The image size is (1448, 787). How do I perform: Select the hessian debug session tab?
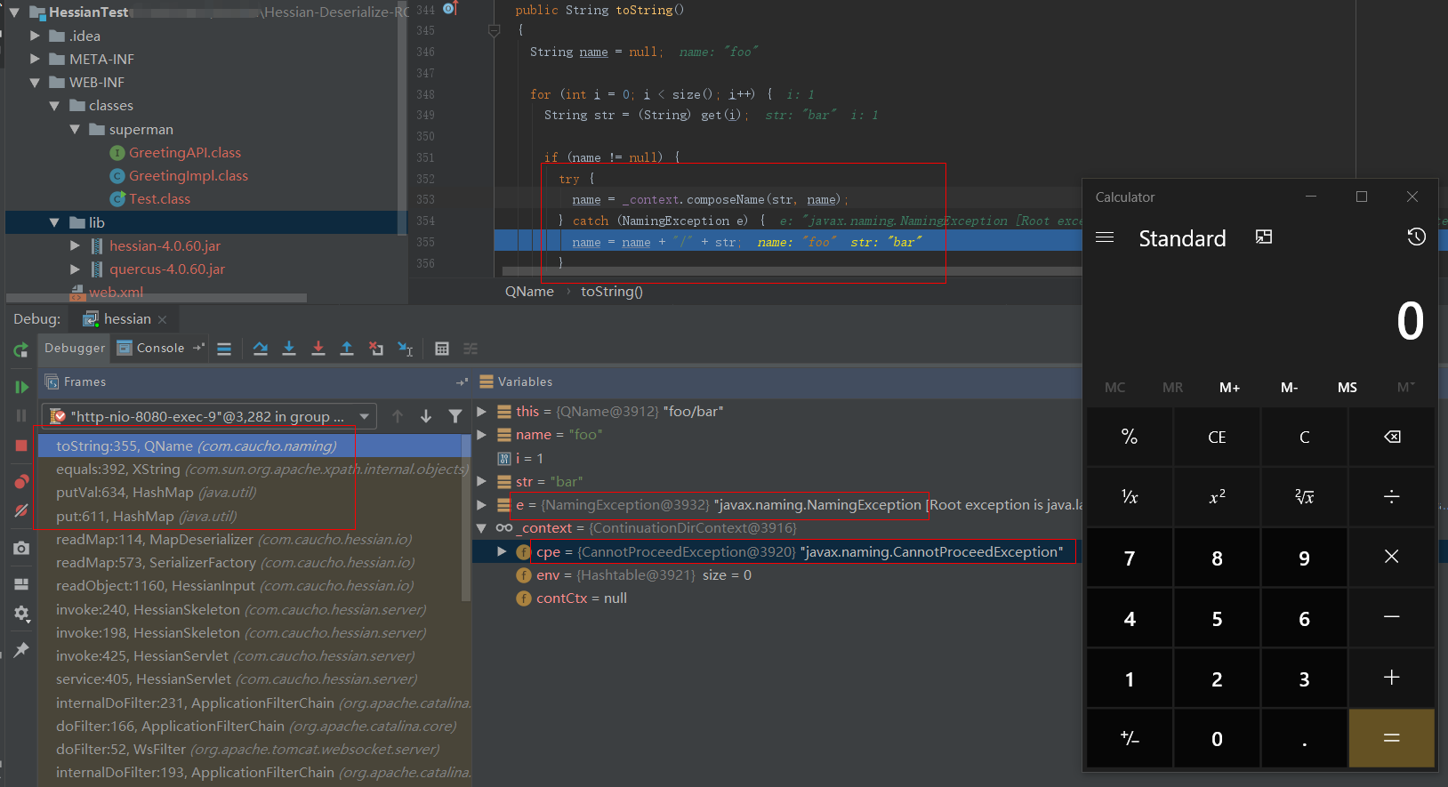pyautogui.click(x=126, y=319)
